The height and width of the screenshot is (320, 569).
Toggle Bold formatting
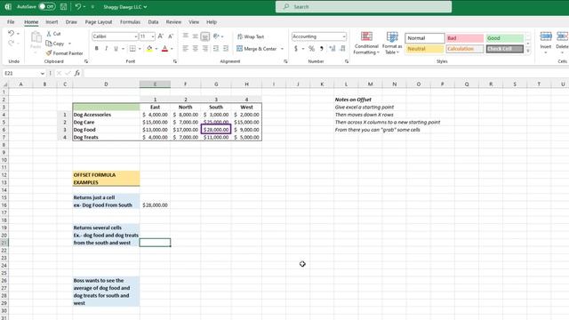point(97,48)
